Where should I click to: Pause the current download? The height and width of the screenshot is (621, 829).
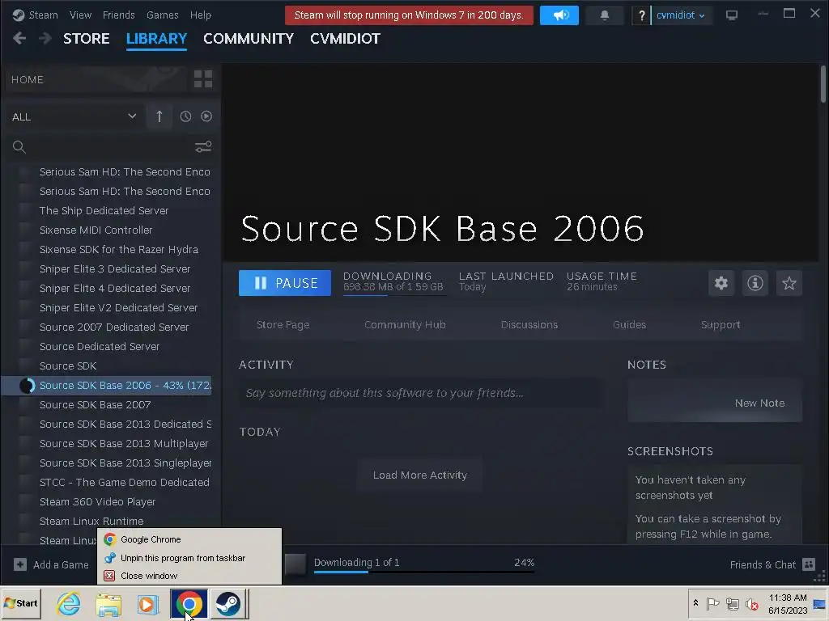point(284,283)
